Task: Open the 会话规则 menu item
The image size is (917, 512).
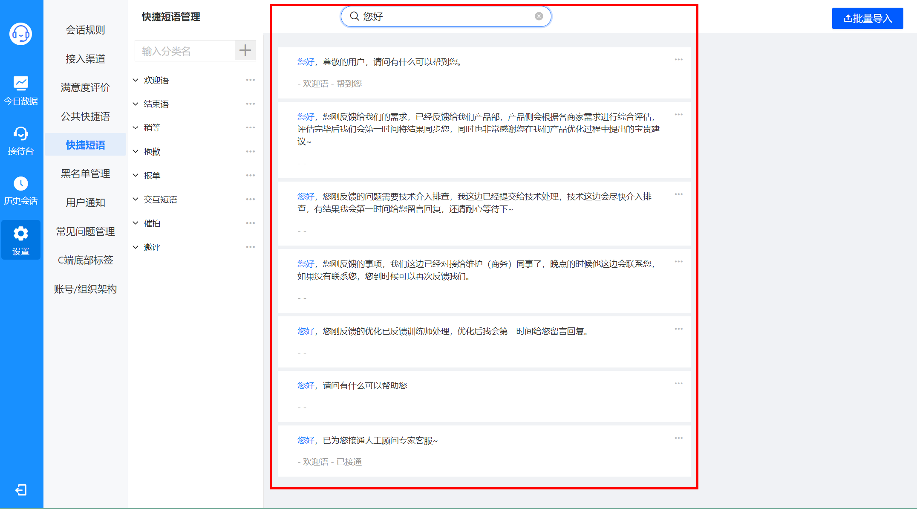Action: pos(85,30)
